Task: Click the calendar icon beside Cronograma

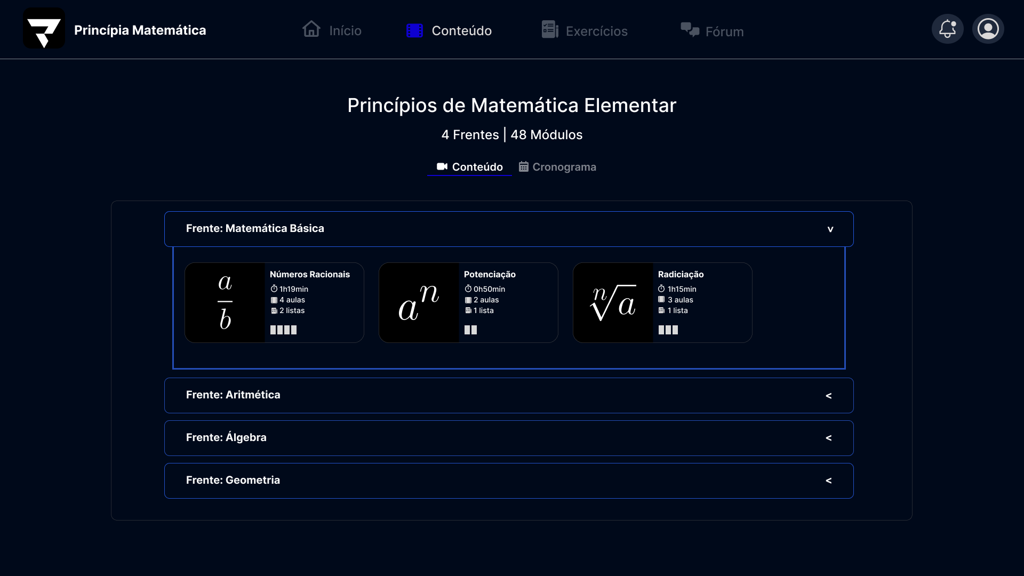Action: point(524,167)
